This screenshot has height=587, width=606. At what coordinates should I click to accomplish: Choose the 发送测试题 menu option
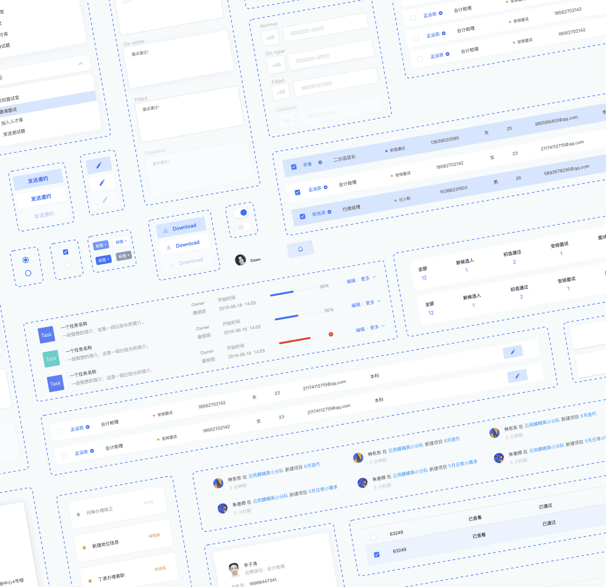14,132
